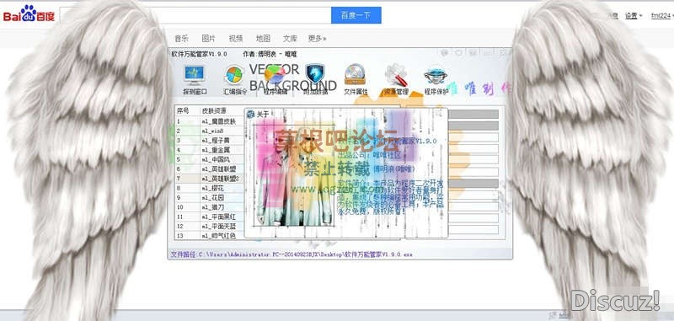Select skin row ml_win8
The width and height of the screenshot is (674, 321).
(210, 131)
